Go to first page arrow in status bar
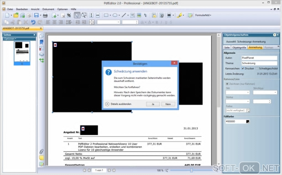The image size is (282, 175). (x=85, y=170)
